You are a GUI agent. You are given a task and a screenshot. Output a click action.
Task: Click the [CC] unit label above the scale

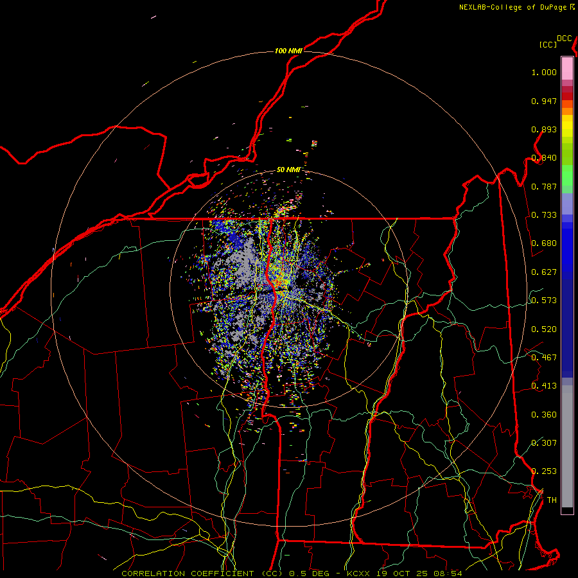pyautogui.click(x=548, y=44)
